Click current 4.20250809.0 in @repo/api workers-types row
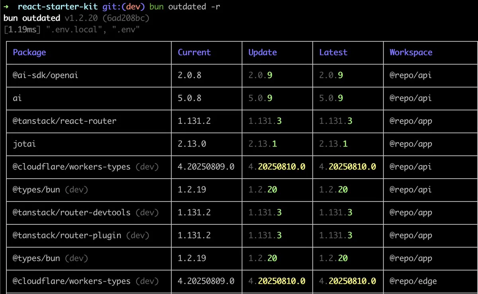 206,167
